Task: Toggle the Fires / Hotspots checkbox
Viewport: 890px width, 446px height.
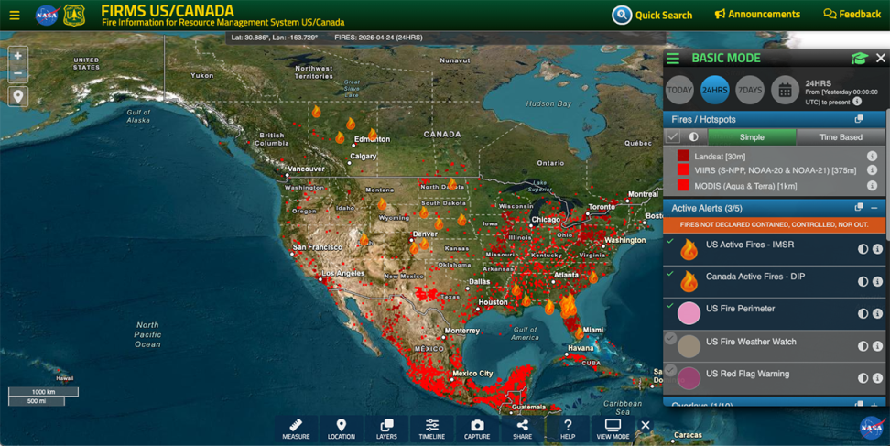Action: [x=673, y=136]
